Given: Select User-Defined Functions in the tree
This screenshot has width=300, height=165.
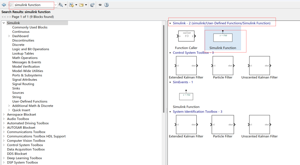Looking at the screenshot, I should point(30,101).
